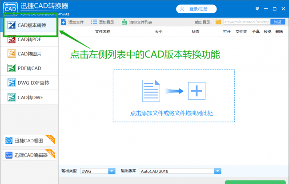Click the blue DWG DXF icon
289x184 pixels.
pos(12,83)
